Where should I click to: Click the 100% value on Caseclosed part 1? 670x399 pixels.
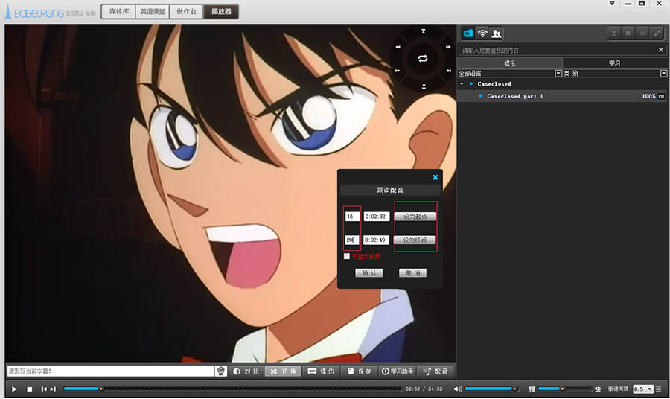point(648,96)
